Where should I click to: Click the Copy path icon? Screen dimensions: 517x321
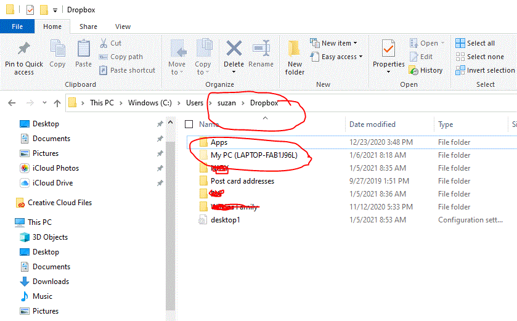(x=104, y=57)
